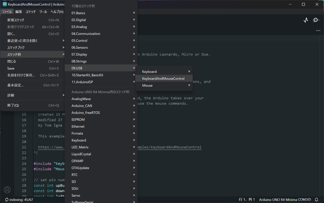
Task: Select the KeyboardAndMouseControl example
Action: point(164,78)
